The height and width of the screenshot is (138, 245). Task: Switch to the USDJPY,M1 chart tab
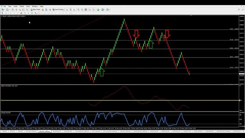[187, 131]
